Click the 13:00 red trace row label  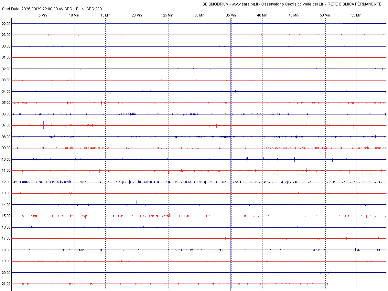(6, 193)
